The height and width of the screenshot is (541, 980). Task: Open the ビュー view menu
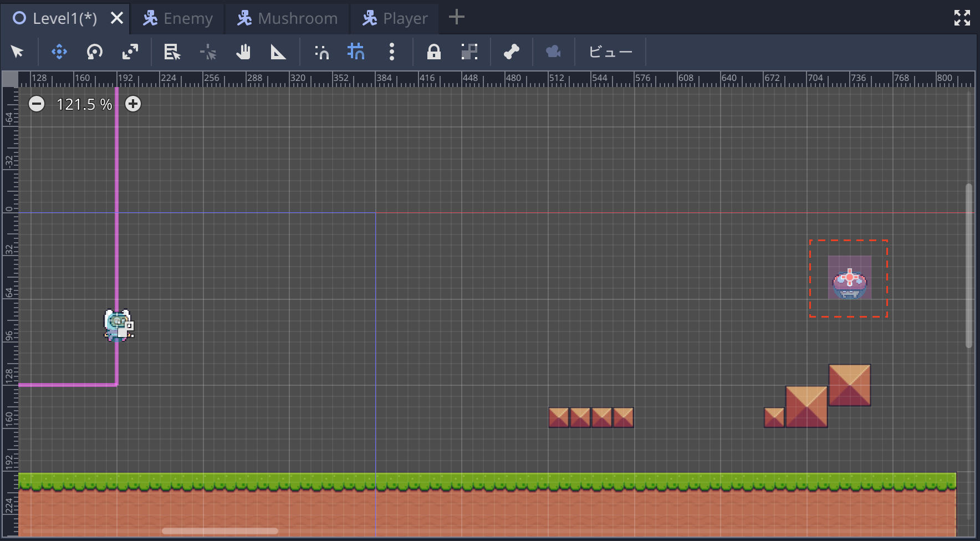(610, 52)
